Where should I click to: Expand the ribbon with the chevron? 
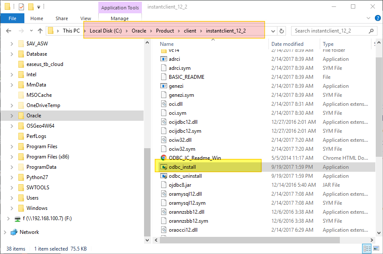pos(368,18)
